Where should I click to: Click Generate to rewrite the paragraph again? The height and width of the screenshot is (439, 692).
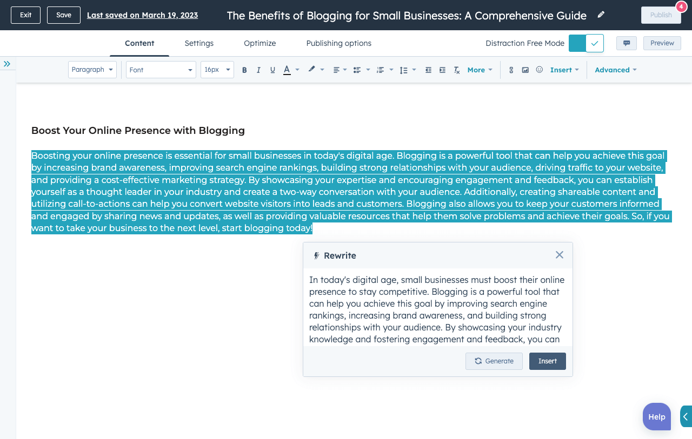pos(494,361)
